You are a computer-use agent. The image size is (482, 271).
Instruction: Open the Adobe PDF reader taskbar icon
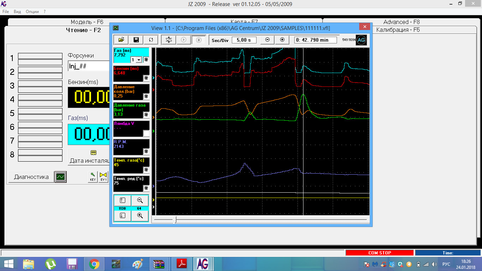click(x=181, y=264)
